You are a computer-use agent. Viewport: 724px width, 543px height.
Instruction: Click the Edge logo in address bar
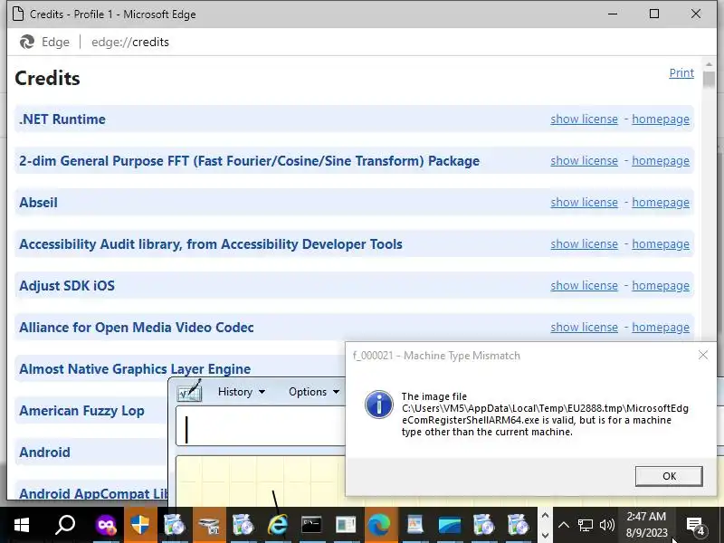tap(27, 42)
